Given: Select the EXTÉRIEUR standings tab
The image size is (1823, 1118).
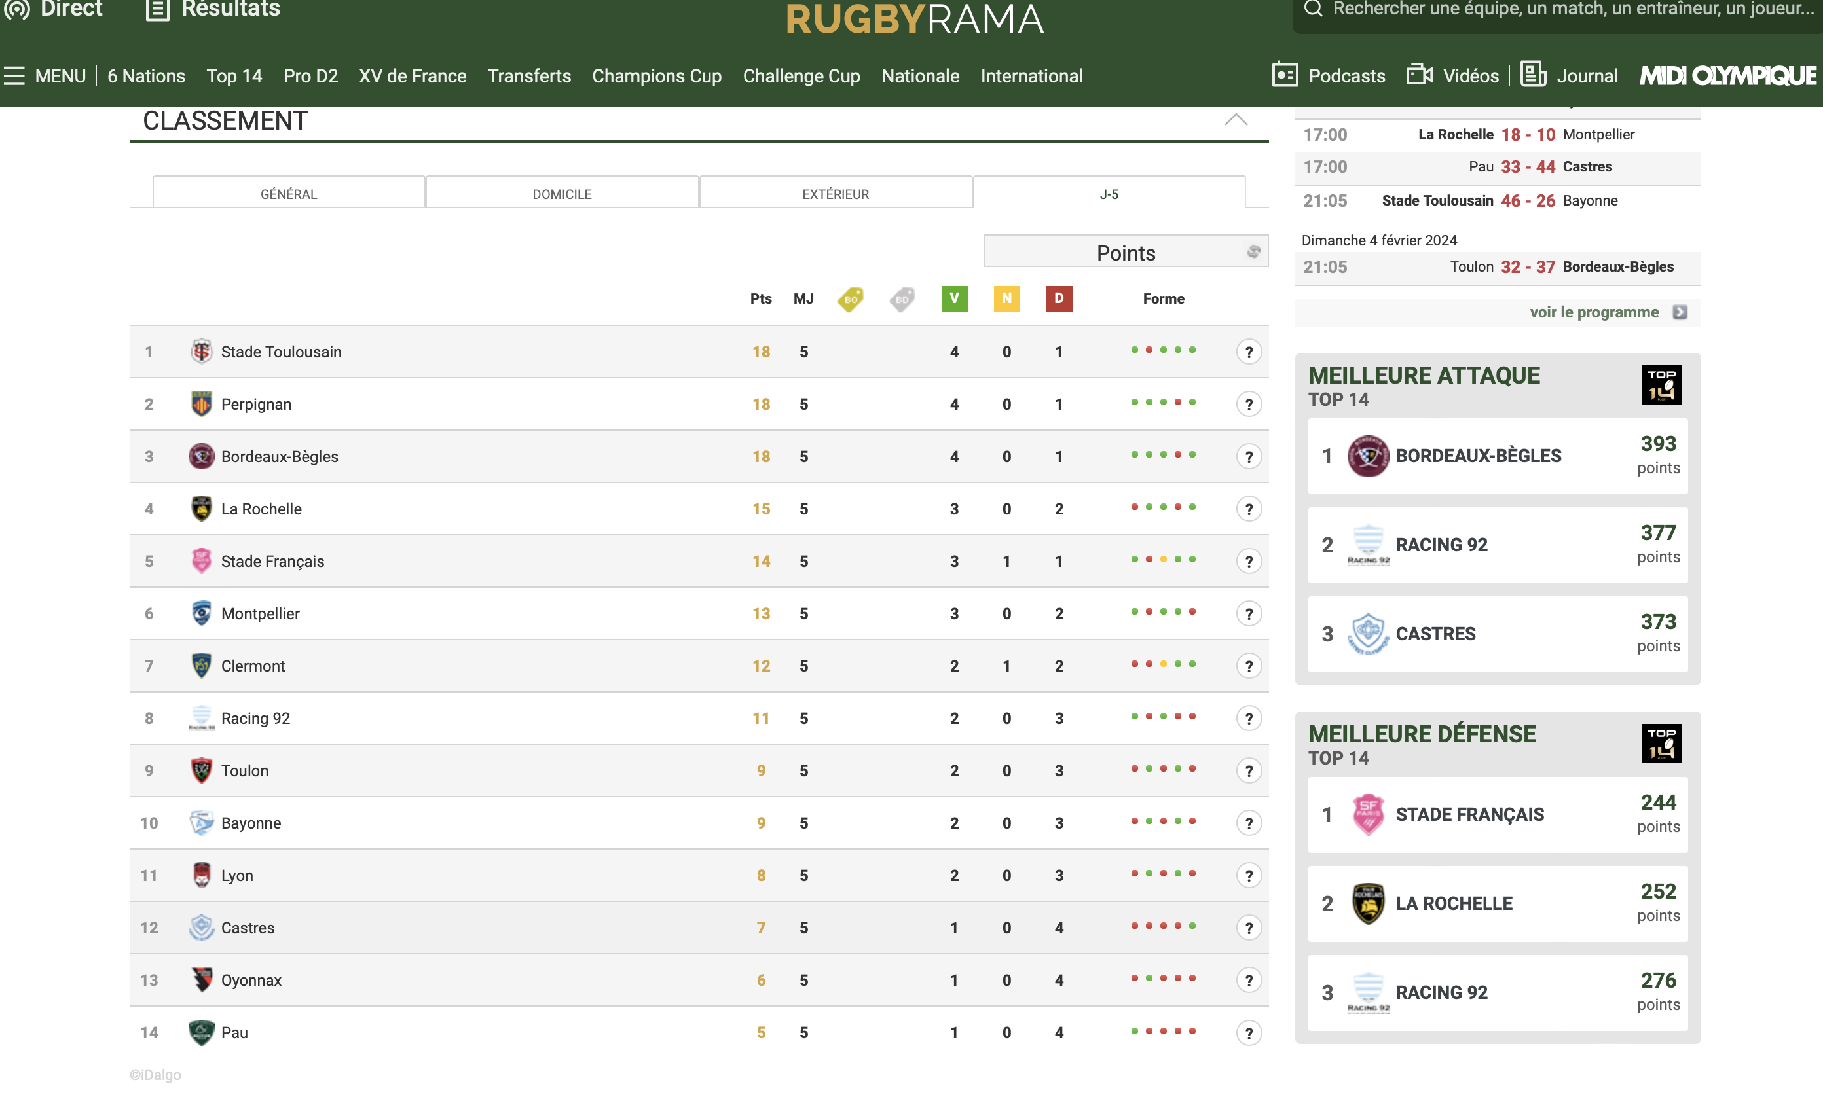Looking at the screenshot, I should point(835,194).
